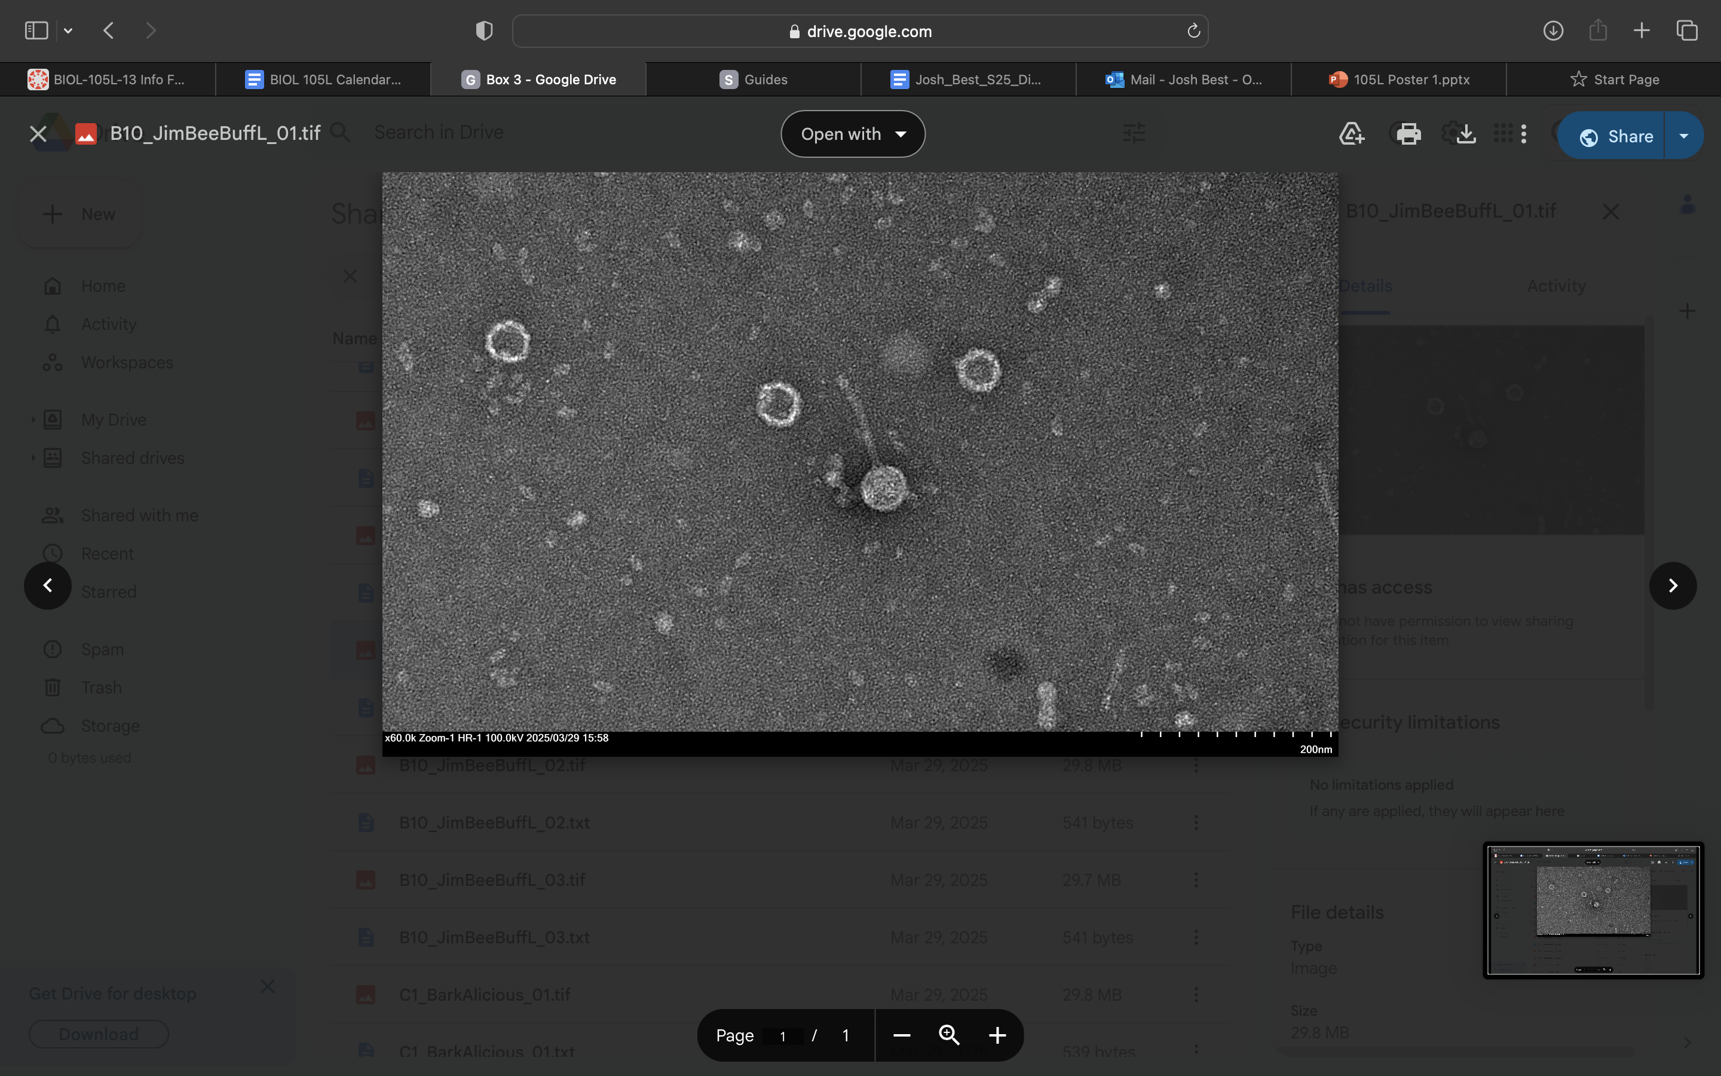Click the privacy shield icon
This screenshot has height=1076, width=1721.
pos(483,30)
